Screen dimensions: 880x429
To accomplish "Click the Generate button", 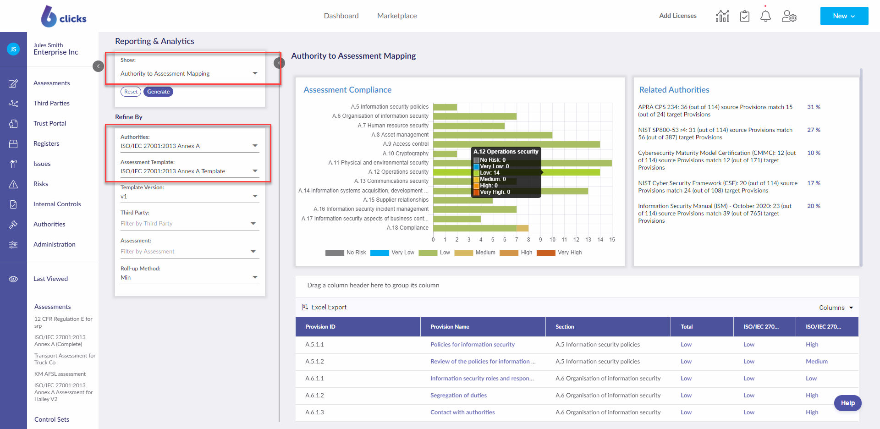I will click(x=158, y=92).
